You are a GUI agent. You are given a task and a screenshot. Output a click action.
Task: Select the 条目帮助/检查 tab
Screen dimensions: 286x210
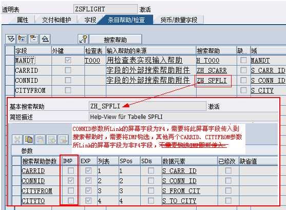[126, 20]
